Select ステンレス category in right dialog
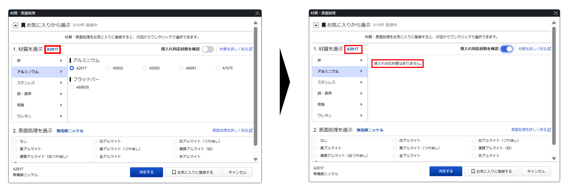This screenshot has height=191, width=571. tap(340, 82)
